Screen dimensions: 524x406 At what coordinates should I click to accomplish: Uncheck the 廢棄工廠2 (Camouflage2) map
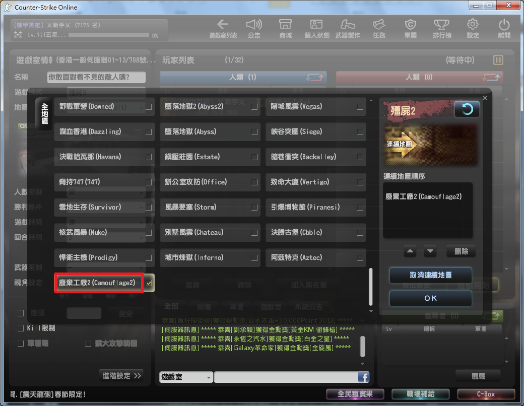click(149, 283)
